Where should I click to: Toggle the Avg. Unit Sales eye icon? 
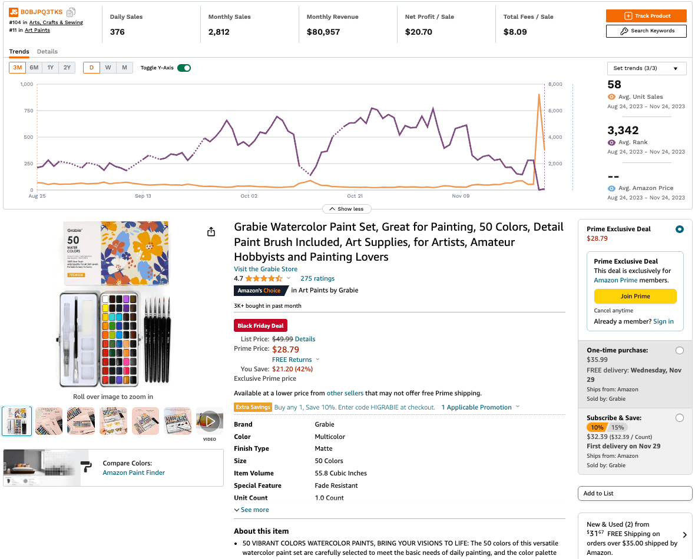pos(611,97)
